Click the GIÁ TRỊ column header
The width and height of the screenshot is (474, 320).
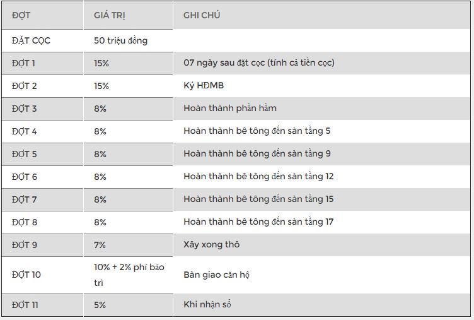click(x=110, y=15)
